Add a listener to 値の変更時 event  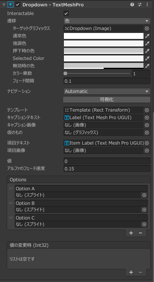tap(131, 273)
